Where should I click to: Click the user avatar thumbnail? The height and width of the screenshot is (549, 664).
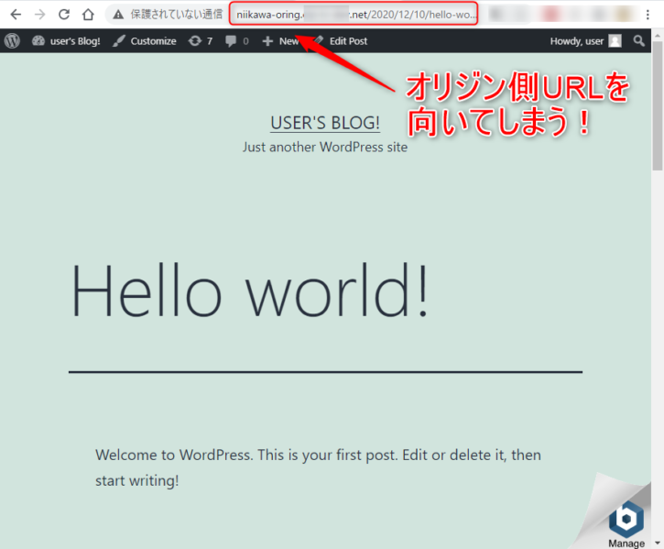615,41
